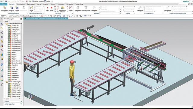Toggle checkbox for BandRolle1 item
Image resolution: width=193 pixels, height=109 pixels.
(x=9, y=36)
